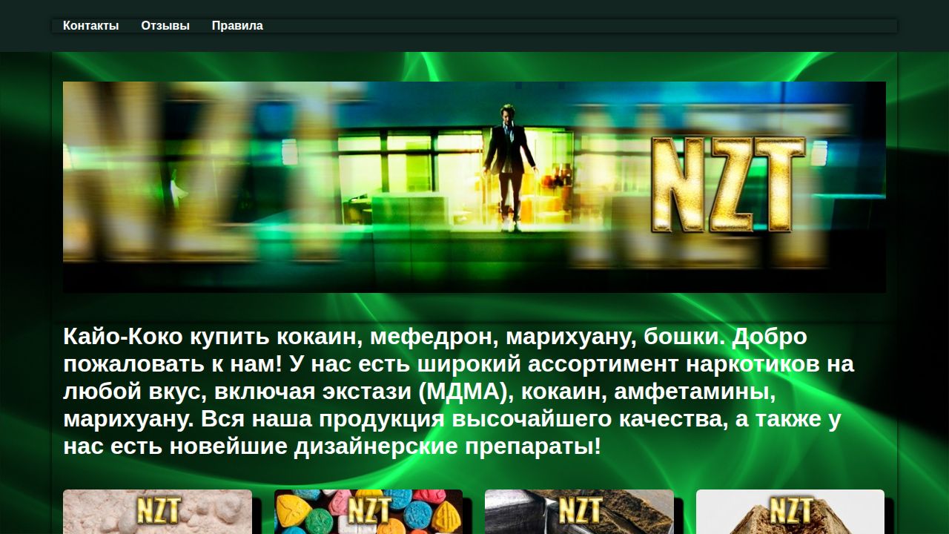Image resolution: width=949 pixels, height=534 pixels.
Task: Open the thumbnail with colorful pills
Action: [x=368, y=512]
